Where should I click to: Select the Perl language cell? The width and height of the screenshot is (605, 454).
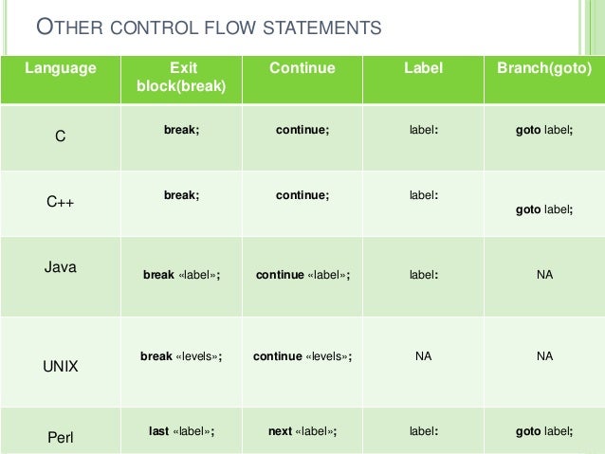pos(61,431)
